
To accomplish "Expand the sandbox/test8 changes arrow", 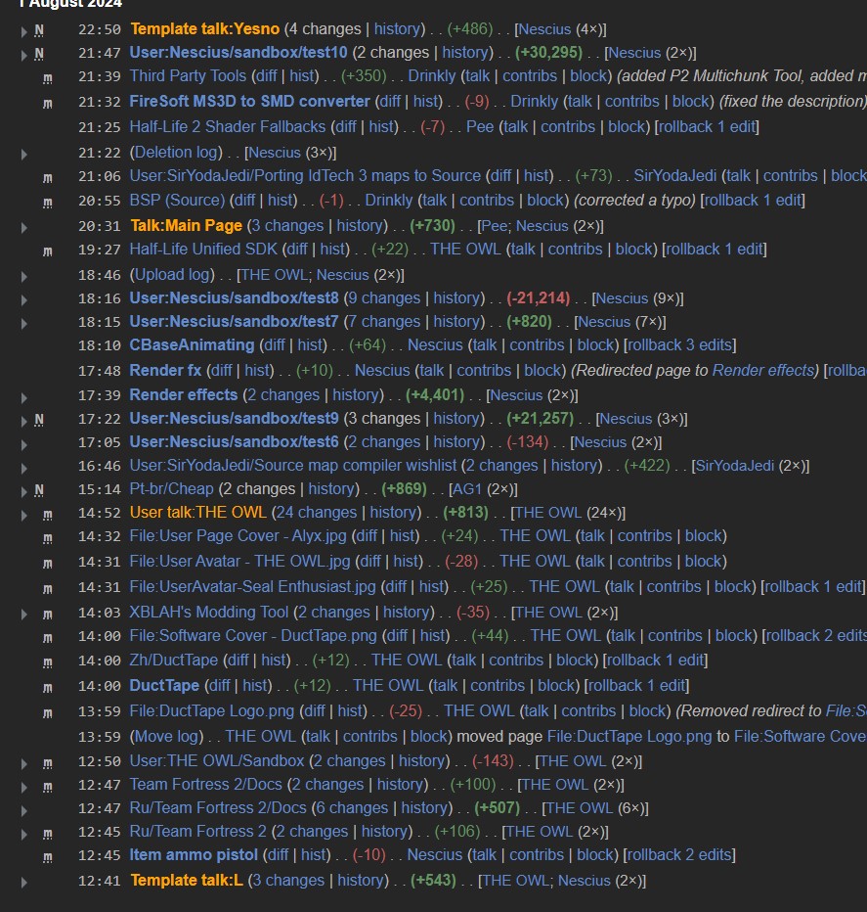I will (x=23, y=300).
